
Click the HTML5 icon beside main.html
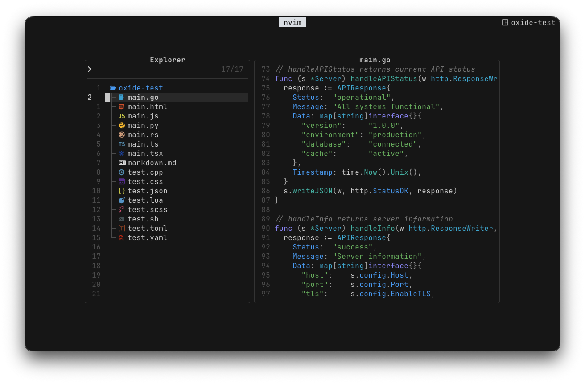point(121,106)
